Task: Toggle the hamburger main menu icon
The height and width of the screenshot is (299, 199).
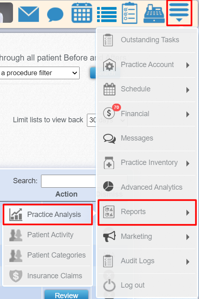Action: tap(179, 13)
